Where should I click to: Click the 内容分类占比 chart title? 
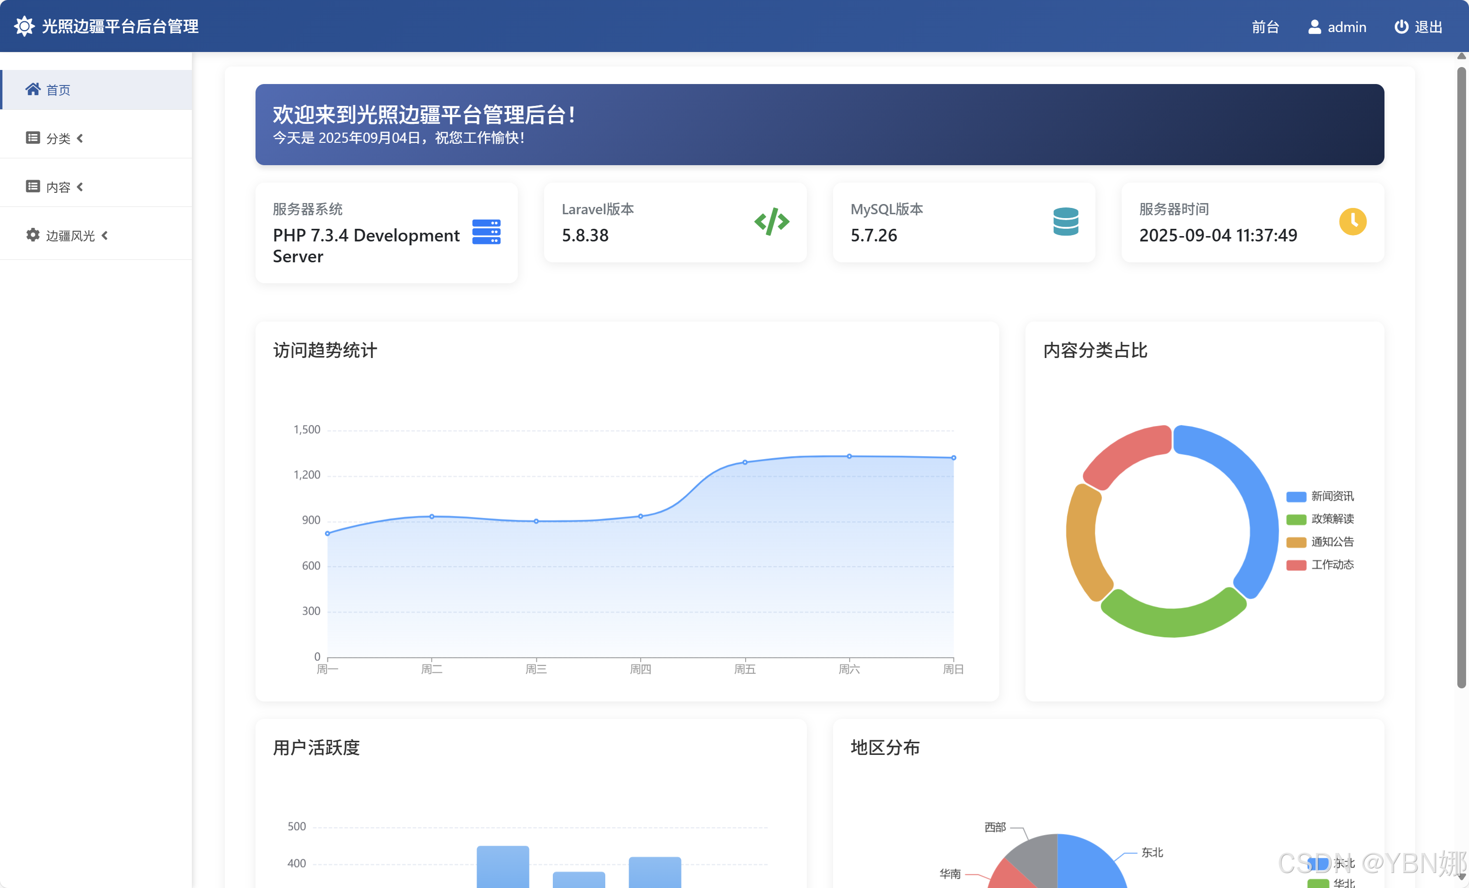tap(1095, 350)
